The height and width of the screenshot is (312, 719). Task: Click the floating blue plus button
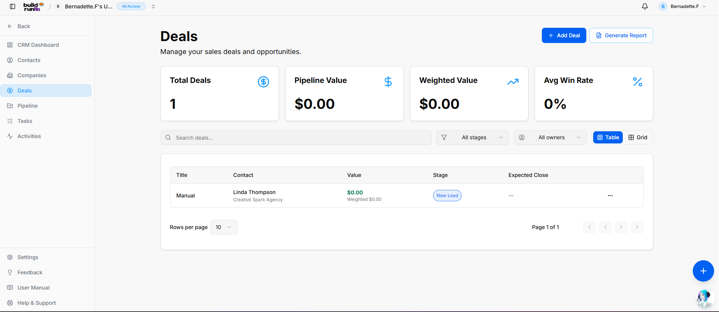coord(703,271)
